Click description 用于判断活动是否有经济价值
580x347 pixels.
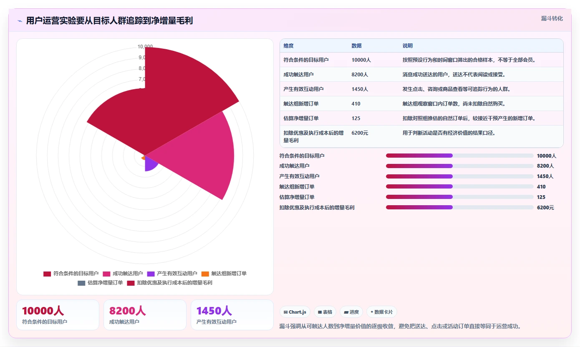point(437,133)
